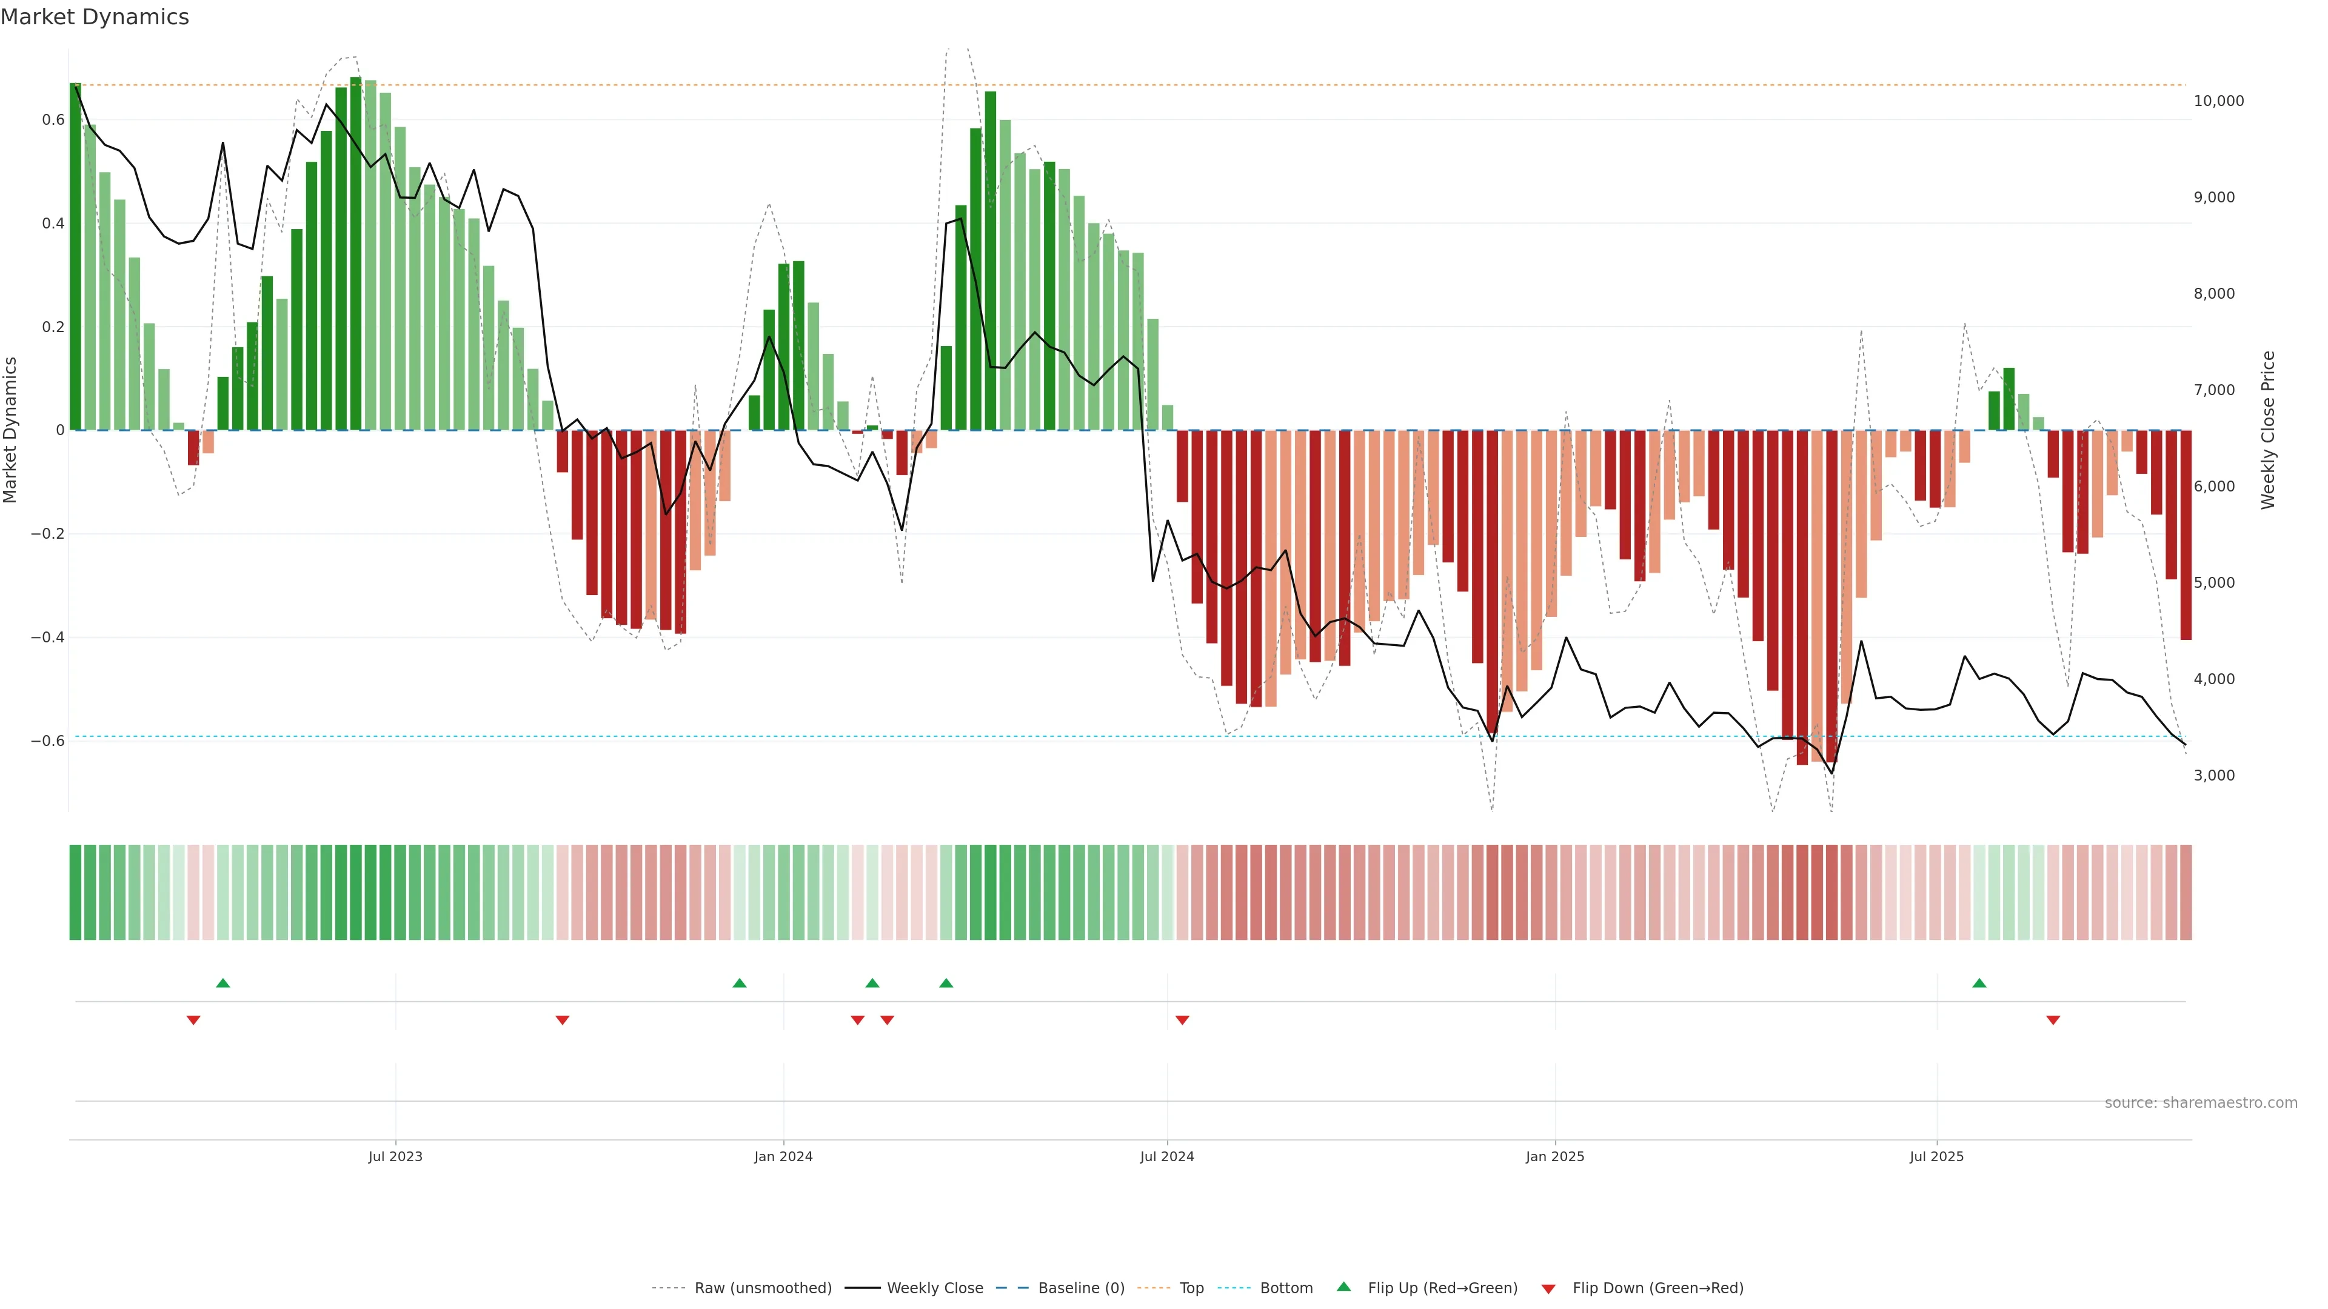Viewport: 2328px width, 1309px height.
Task: Click the Market Dynamics chart title
Action: 95,17
